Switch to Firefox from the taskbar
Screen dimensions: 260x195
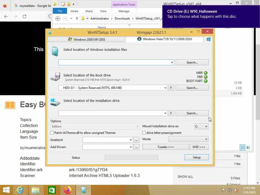tap(68, 190)
